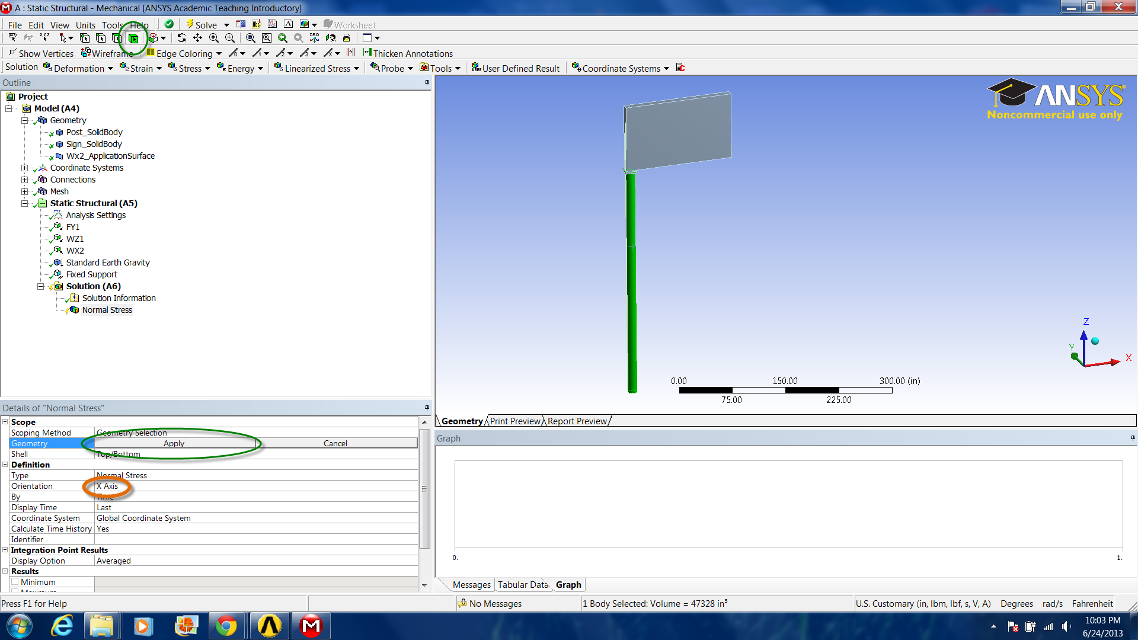Image resolution: width=1138 pixels, height=640 pixels.
Task: Switch to ISO view icon
Action: tap(315, 38)
